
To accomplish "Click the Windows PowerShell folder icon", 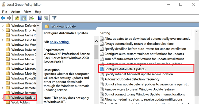I will [8, 78].
